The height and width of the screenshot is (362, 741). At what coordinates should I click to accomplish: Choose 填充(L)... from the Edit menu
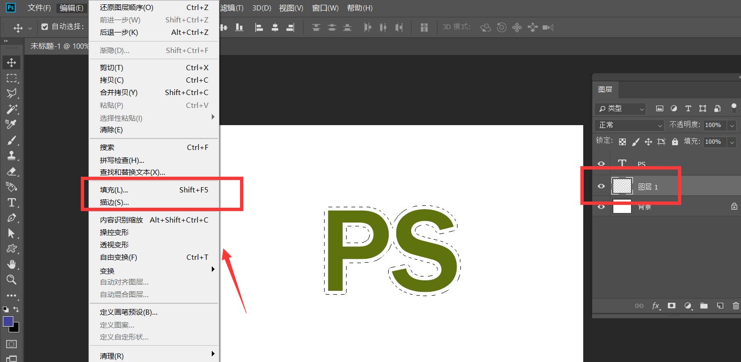(x=154, y=190)
